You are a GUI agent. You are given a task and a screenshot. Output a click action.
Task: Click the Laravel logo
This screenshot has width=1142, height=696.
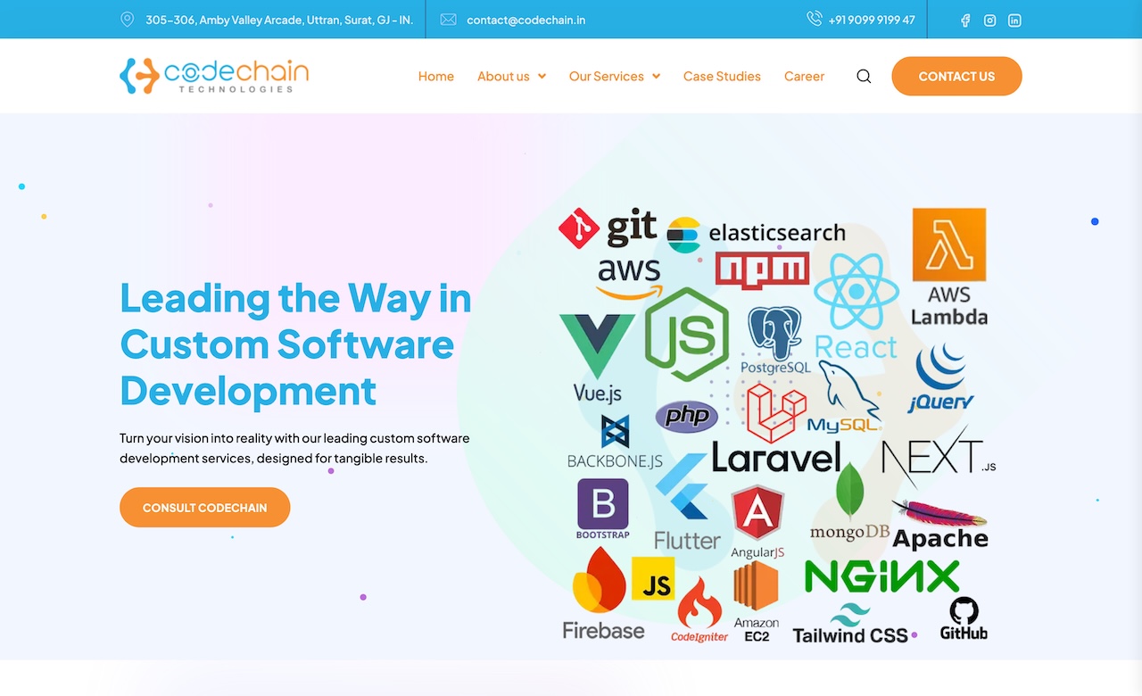click(776, 428)
